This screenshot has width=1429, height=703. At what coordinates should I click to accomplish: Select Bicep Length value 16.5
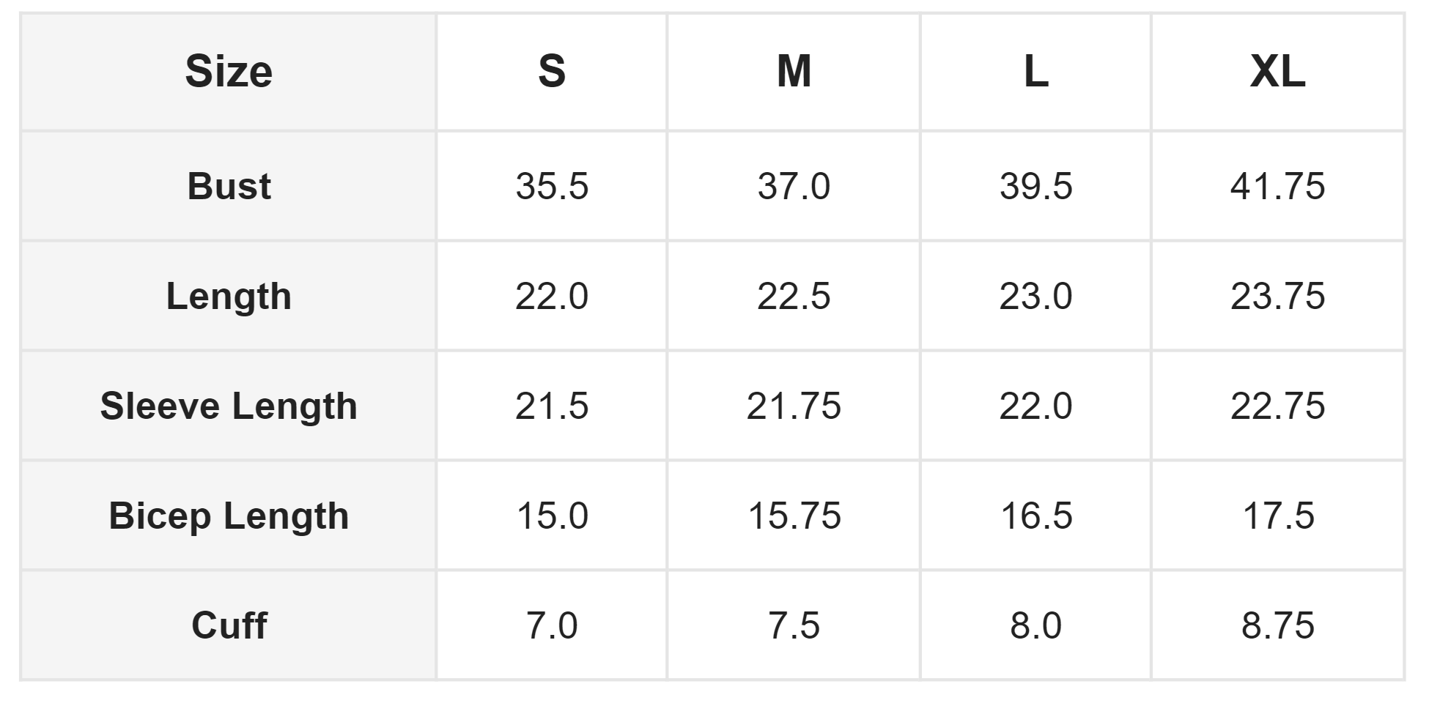coord(1035,516)
